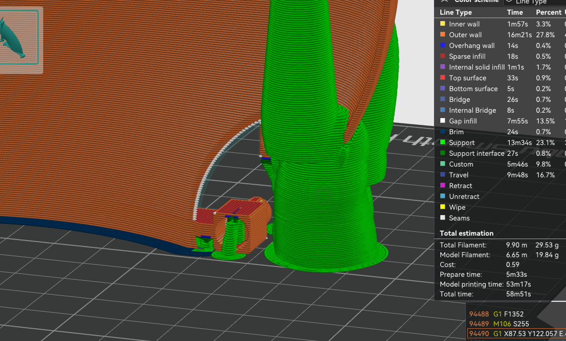Toggle visibility of Travel lines
The image size is (566, 341).
458,175
